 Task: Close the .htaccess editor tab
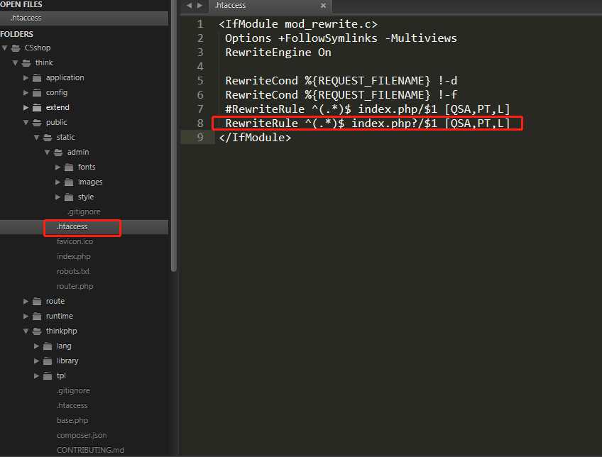pyautogui.click(x=323, y=6)
